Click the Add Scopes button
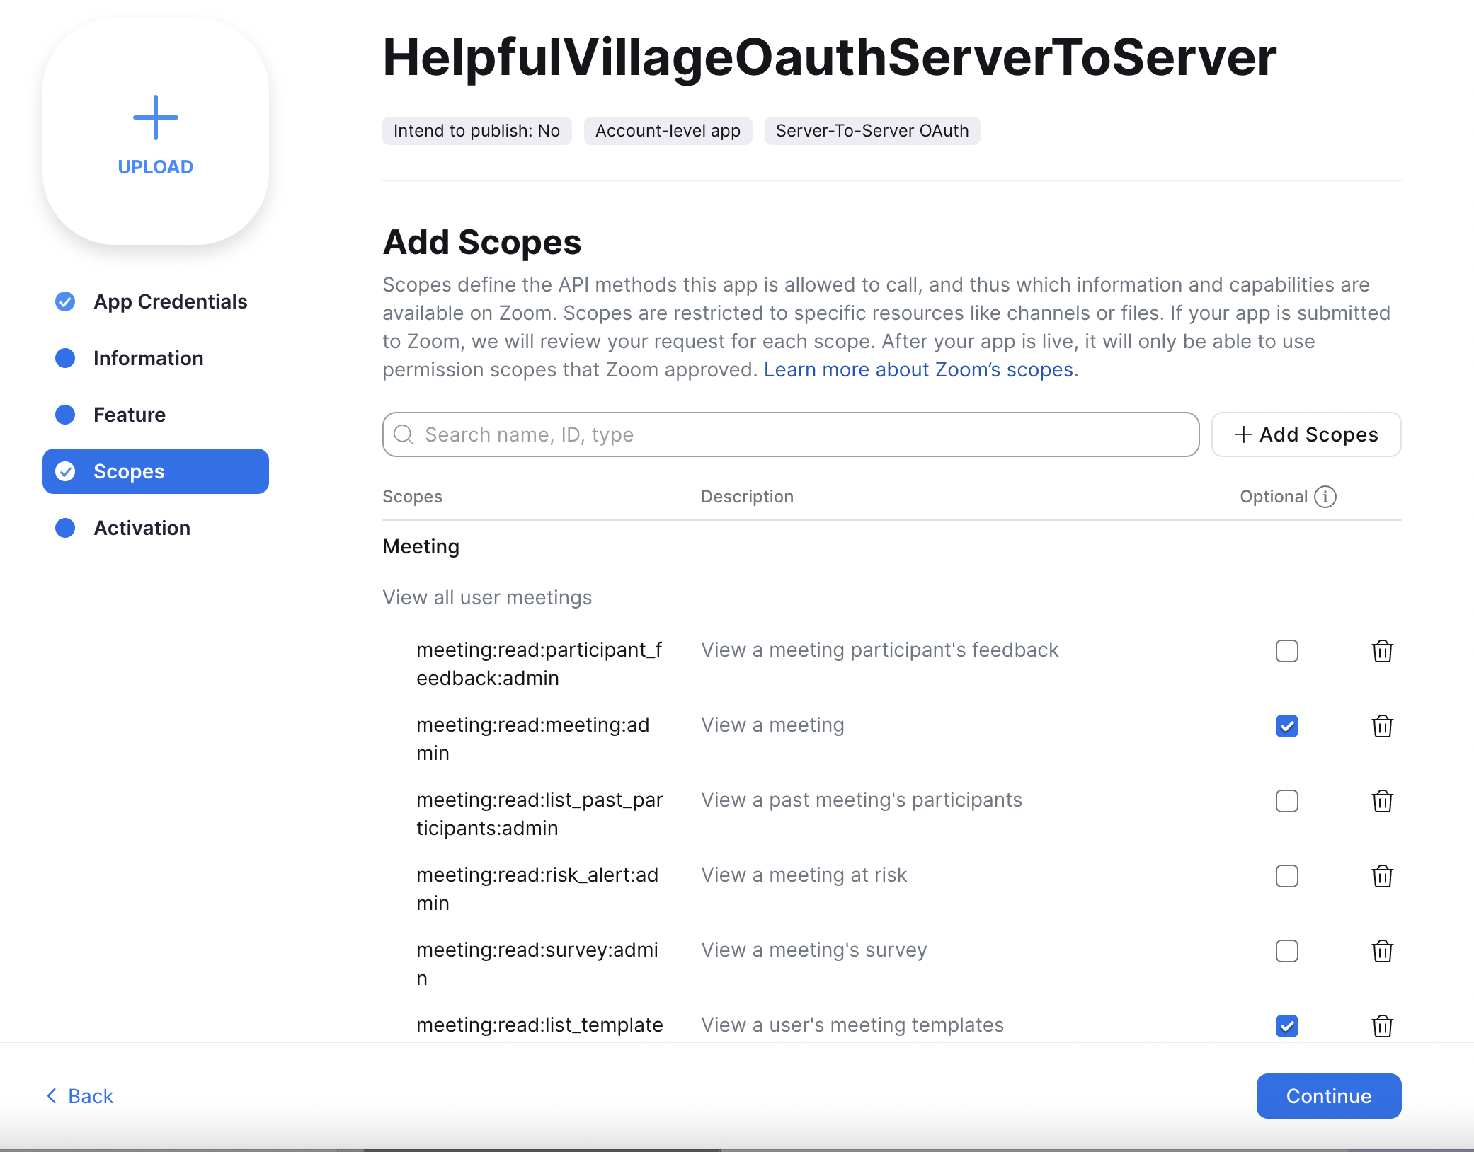 1306,434
